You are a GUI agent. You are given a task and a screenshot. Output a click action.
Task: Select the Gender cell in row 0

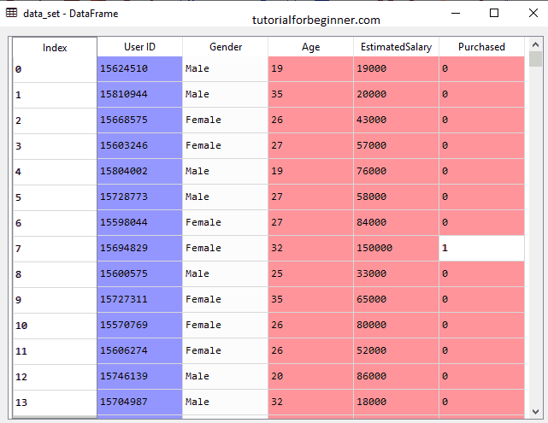point(226,69)
